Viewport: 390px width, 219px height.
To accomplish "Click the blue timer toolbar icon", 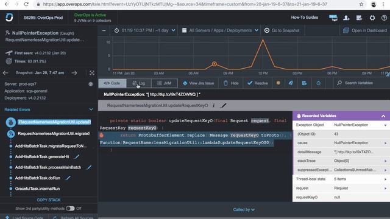I will pos(318,83).
